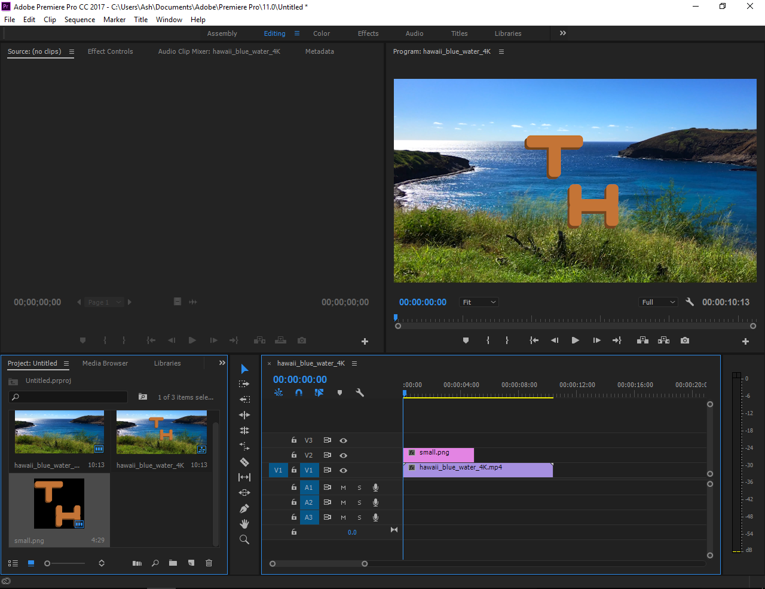Switch to the Color workspace
This screenshot has width=765, height=589.
coord(321,33)
